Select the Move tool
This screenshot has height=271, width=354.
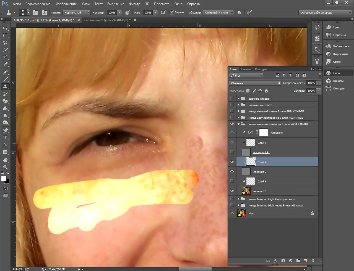click(x=5, y=28)
